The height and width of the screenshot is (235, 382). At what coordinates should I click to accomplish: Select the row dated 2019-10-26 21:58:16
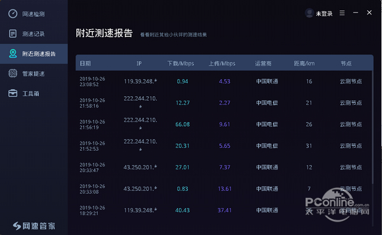point(223,103)
